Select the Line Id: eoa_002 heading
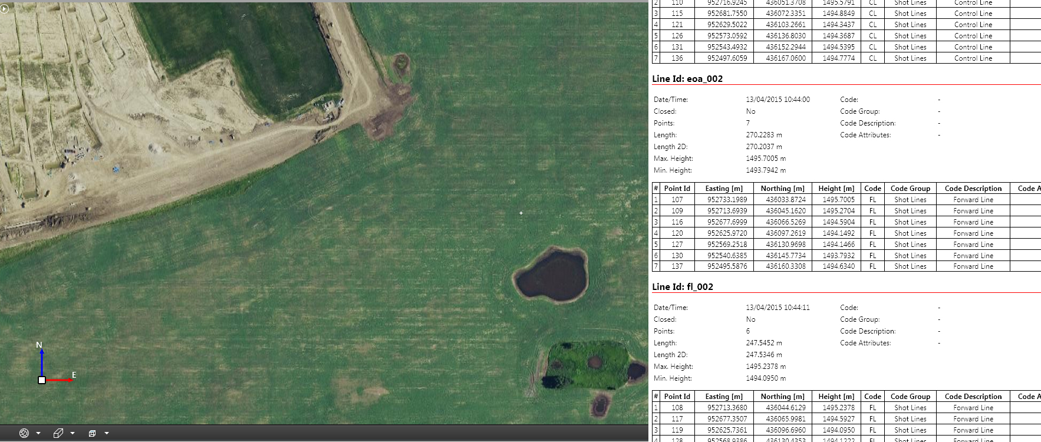1041x442 pixels. 687,79
